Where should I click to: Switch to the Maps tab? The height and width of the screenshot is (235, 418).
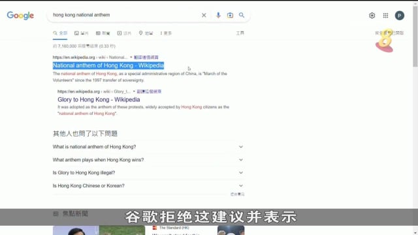[146, 33]
